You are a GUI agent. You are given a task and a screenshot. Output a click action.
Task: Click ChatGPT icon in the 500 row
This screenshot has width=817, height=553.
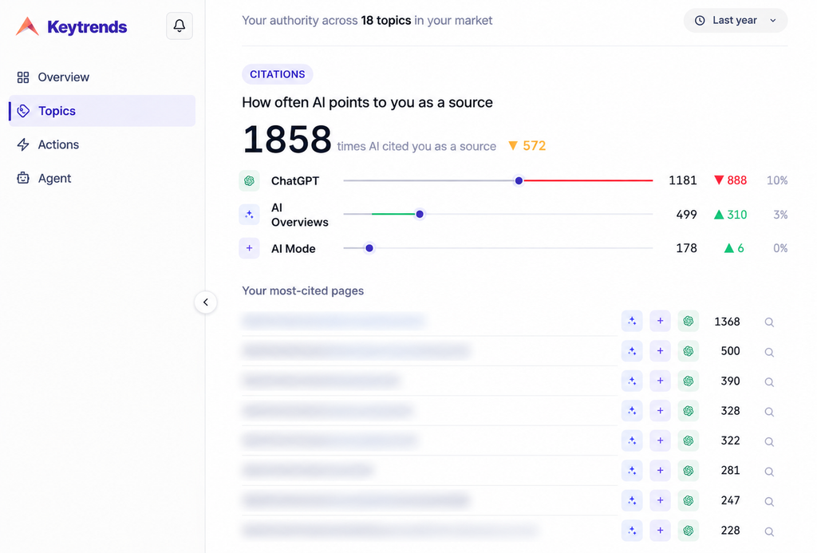pos(689,351)
